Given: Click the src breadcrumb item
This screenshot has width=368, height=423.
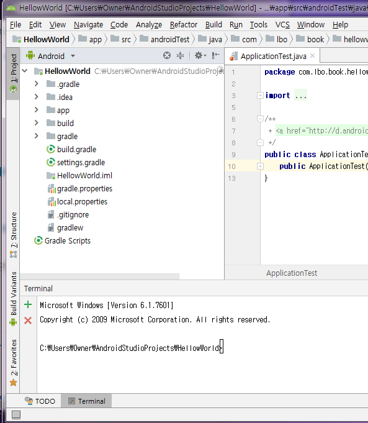Looking at the screenshot, I should tap(121, 39).
